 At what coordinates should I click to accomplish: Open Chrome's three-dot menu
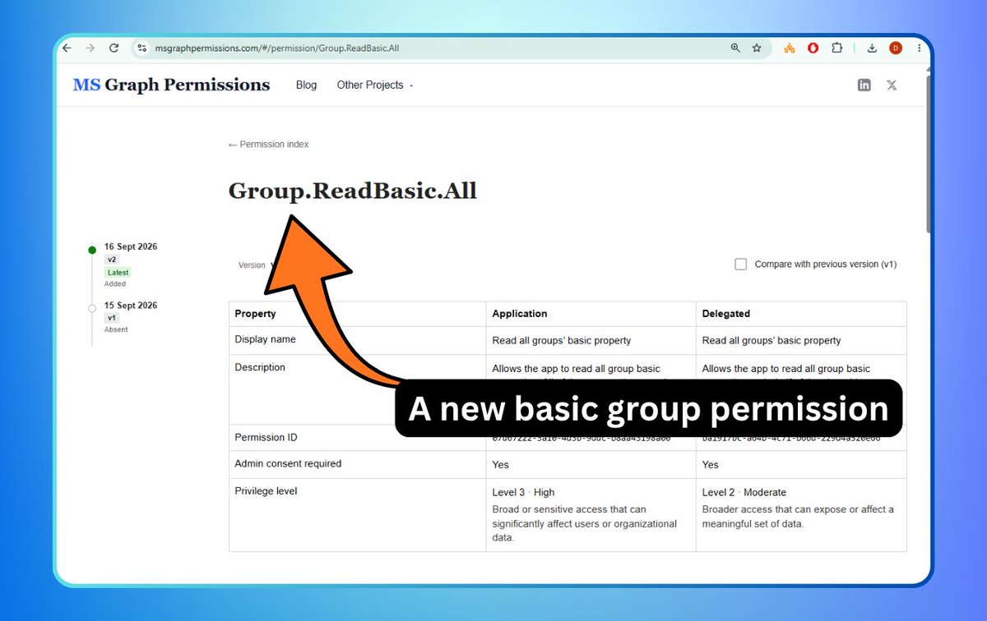[x=920, y=48]
